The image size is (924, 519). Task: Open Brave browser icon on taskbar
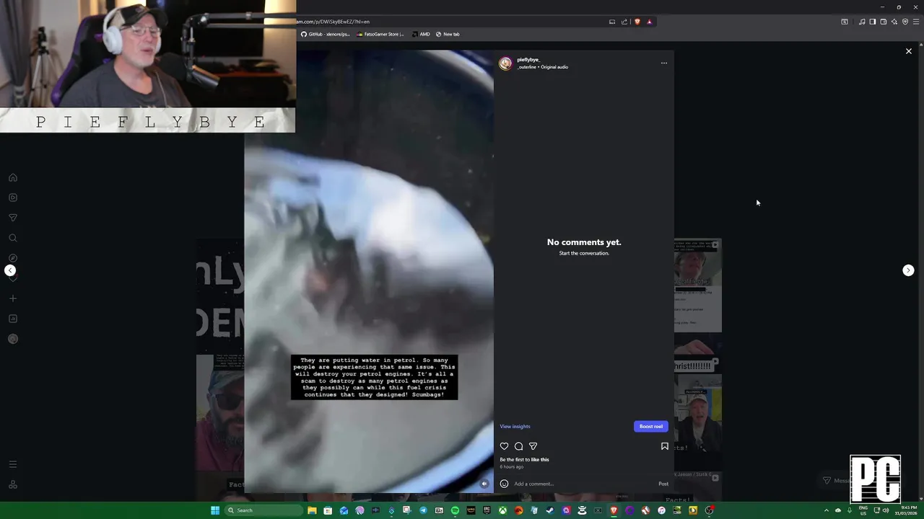pyautogui.click(x=614, y=510)
